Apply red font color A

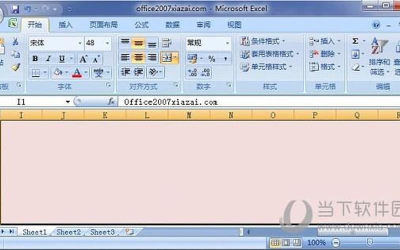[77, 73]
